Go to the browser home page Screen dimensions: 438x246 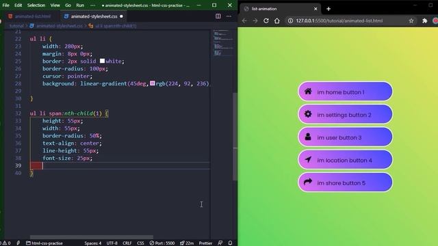(x=276, y=20)
